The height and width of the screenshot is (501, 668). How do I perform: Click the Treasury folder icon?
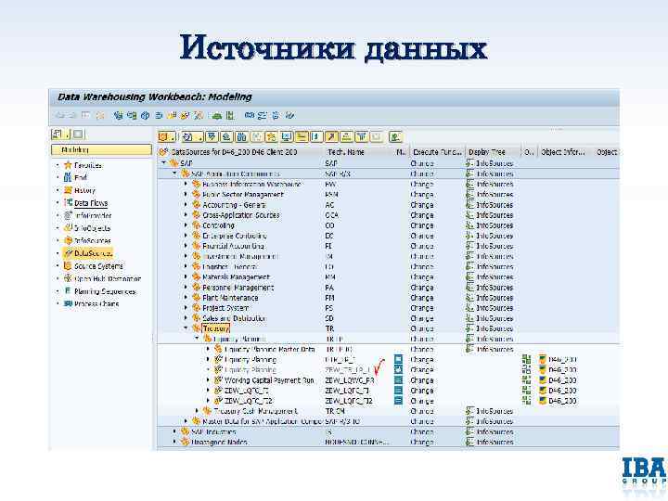click(x=196, y=328)
